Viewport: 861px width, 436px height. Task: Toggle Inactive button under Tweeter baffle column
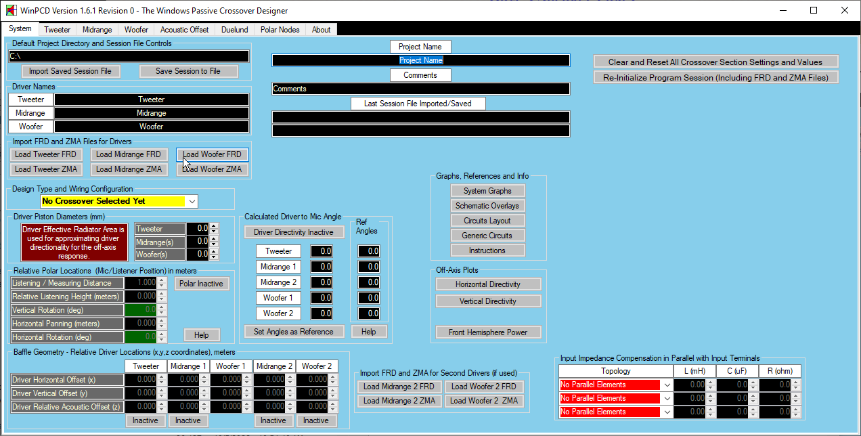coord(145,420)
